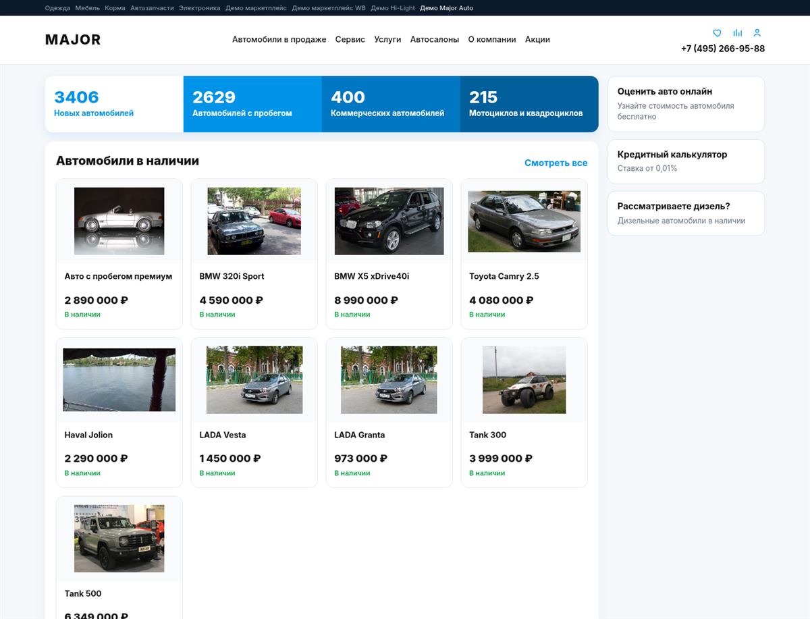The height and width of the screenshot is (619, 810).
Task: Switch to Мебель demo link
Action: point(88,8)
